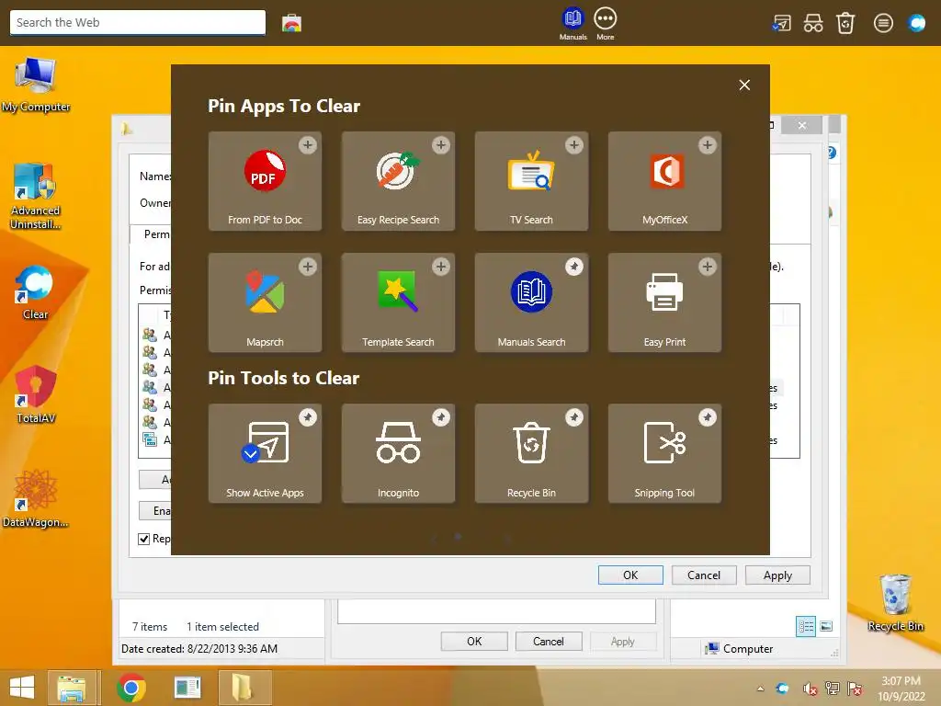Click the network tray icon
The width and height of the screenshot is (941, 706).
pos(833,689)
